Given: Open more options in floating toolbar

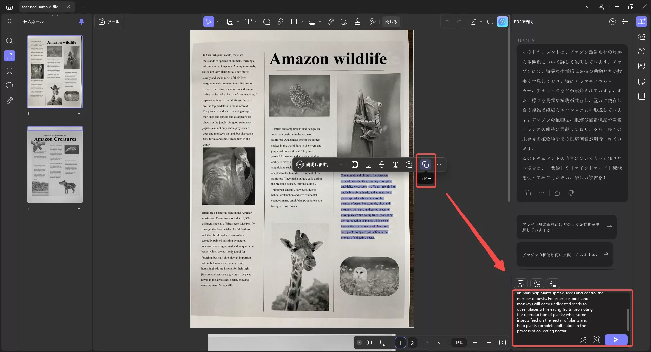Looking at the screenshot, I should tap(439, 164).
